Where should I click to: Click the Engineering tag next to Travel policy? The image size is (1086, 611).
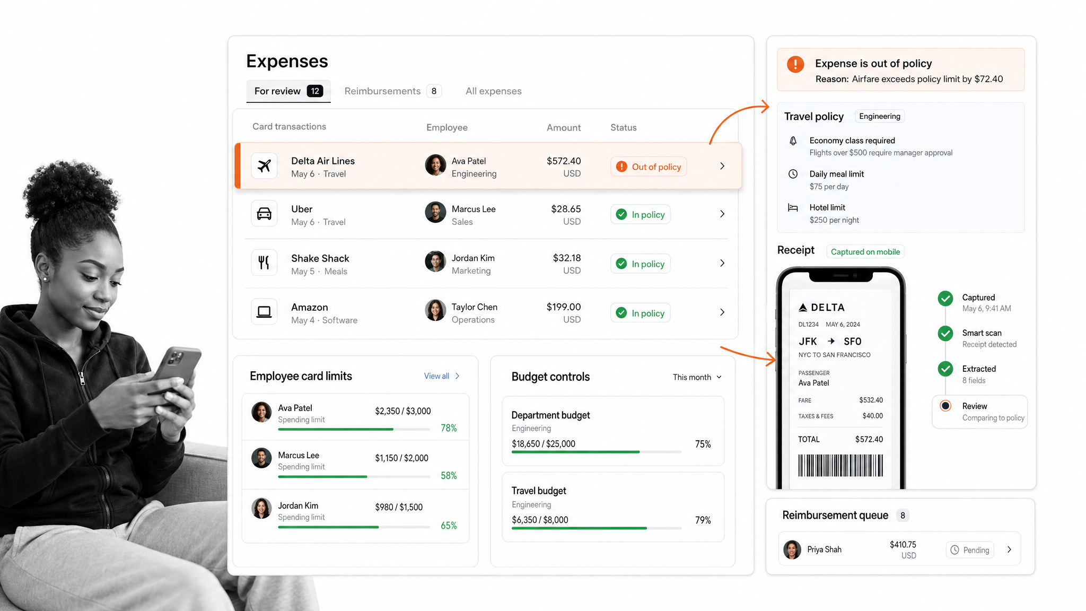(x=880, y=116)
